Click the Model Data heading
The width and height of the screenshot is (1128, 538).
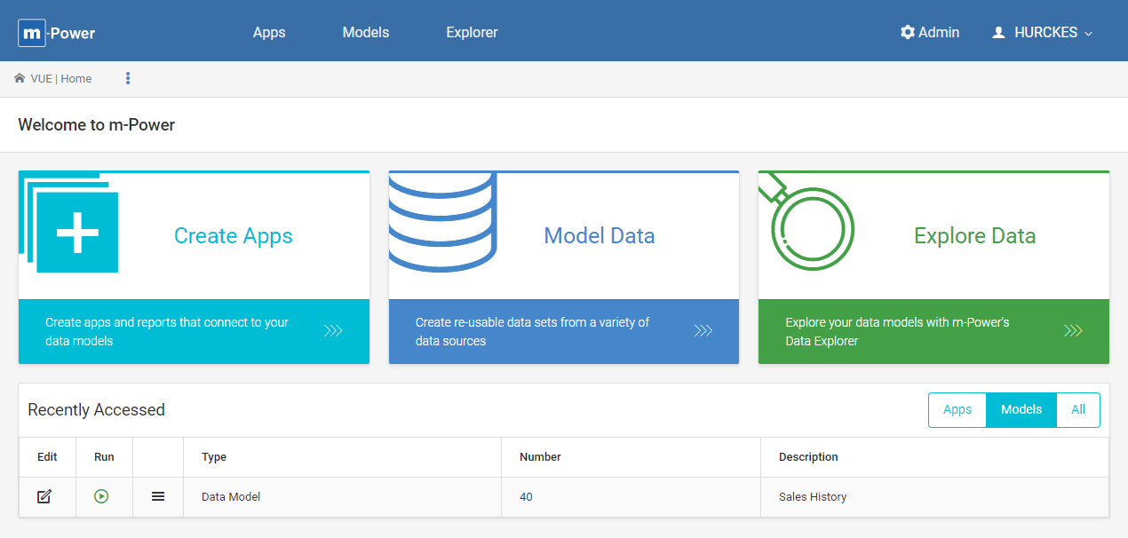click(x=600, y=235)
